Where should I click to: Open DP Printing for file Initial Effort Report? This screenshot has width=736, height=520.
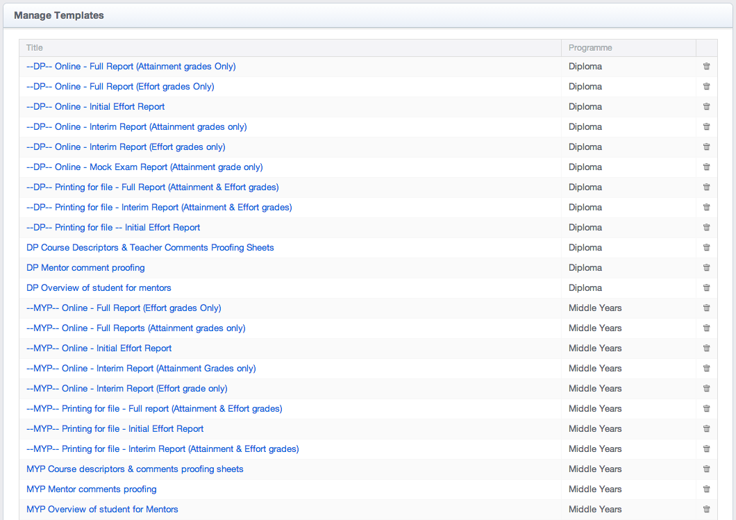113,228
